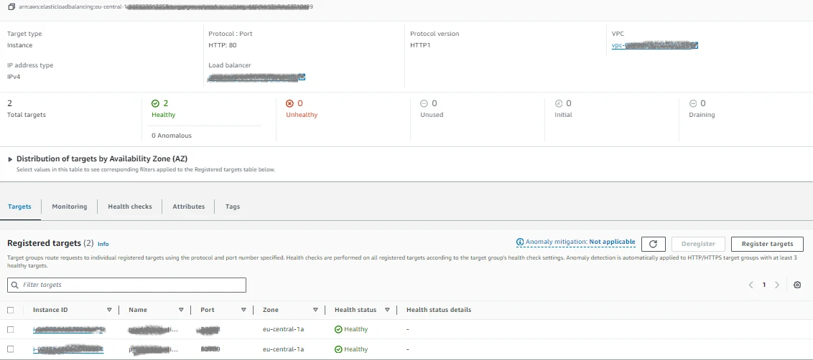This screenshot has height=360, width=813.
Task: Open the second instance ID link
Action: point(68,349)
